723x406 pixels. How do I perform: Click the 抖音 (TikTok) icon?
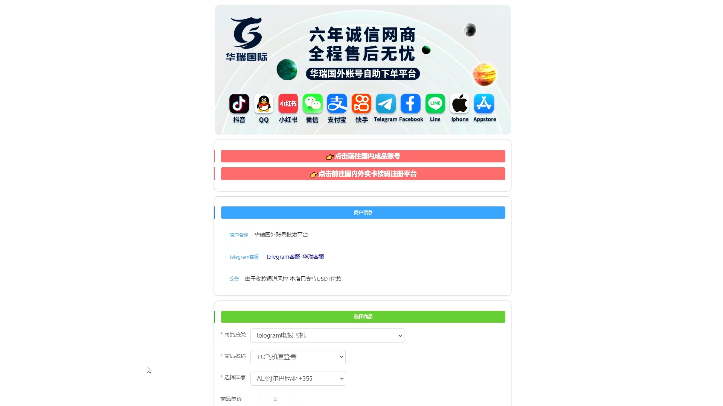239,104
